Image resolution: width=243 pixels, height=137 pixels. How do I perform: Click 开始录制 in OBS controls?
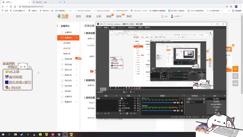click(x=216, y=102)
